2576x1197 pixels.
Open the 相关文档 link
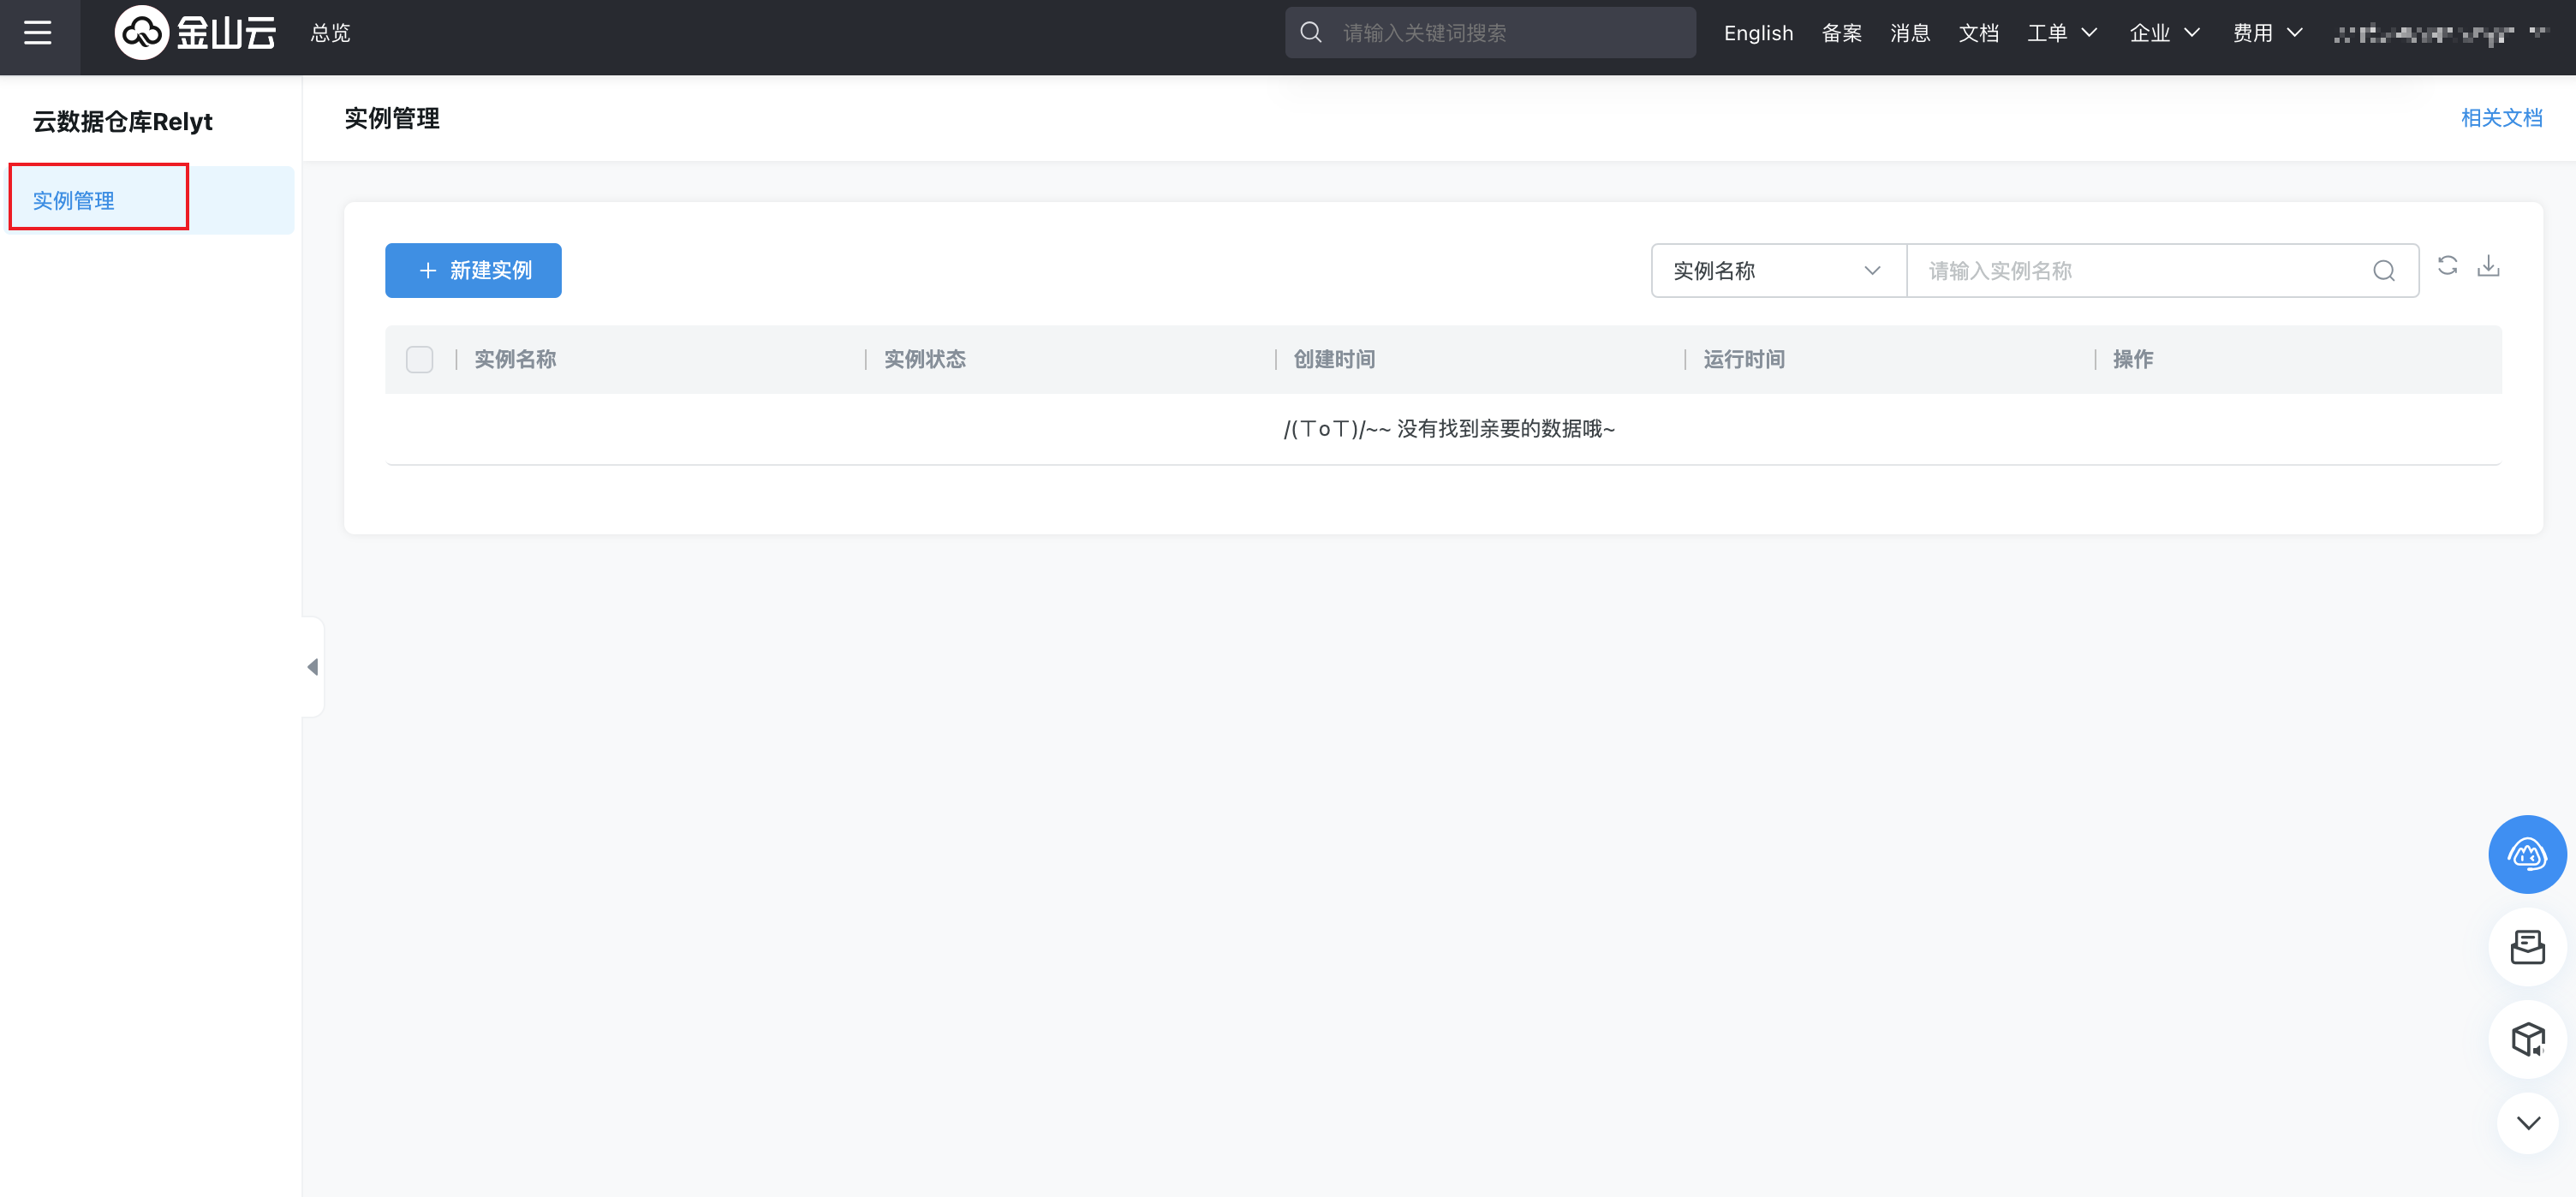(x=2500, y=118)
